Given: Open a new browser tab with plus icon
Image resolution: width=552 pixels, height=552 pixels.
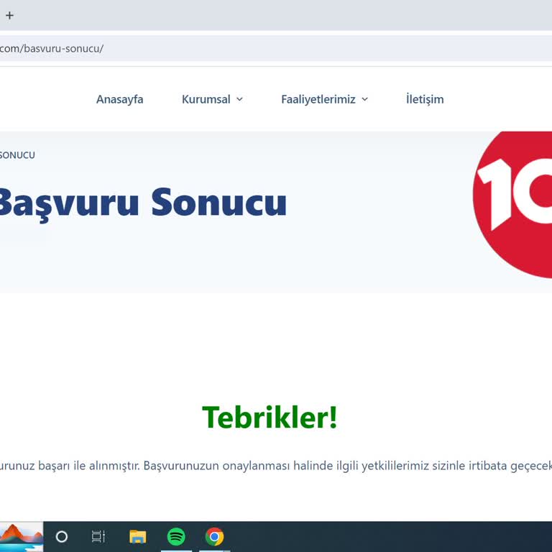Looking at the screenshot, I should click(x=9, y=16).
